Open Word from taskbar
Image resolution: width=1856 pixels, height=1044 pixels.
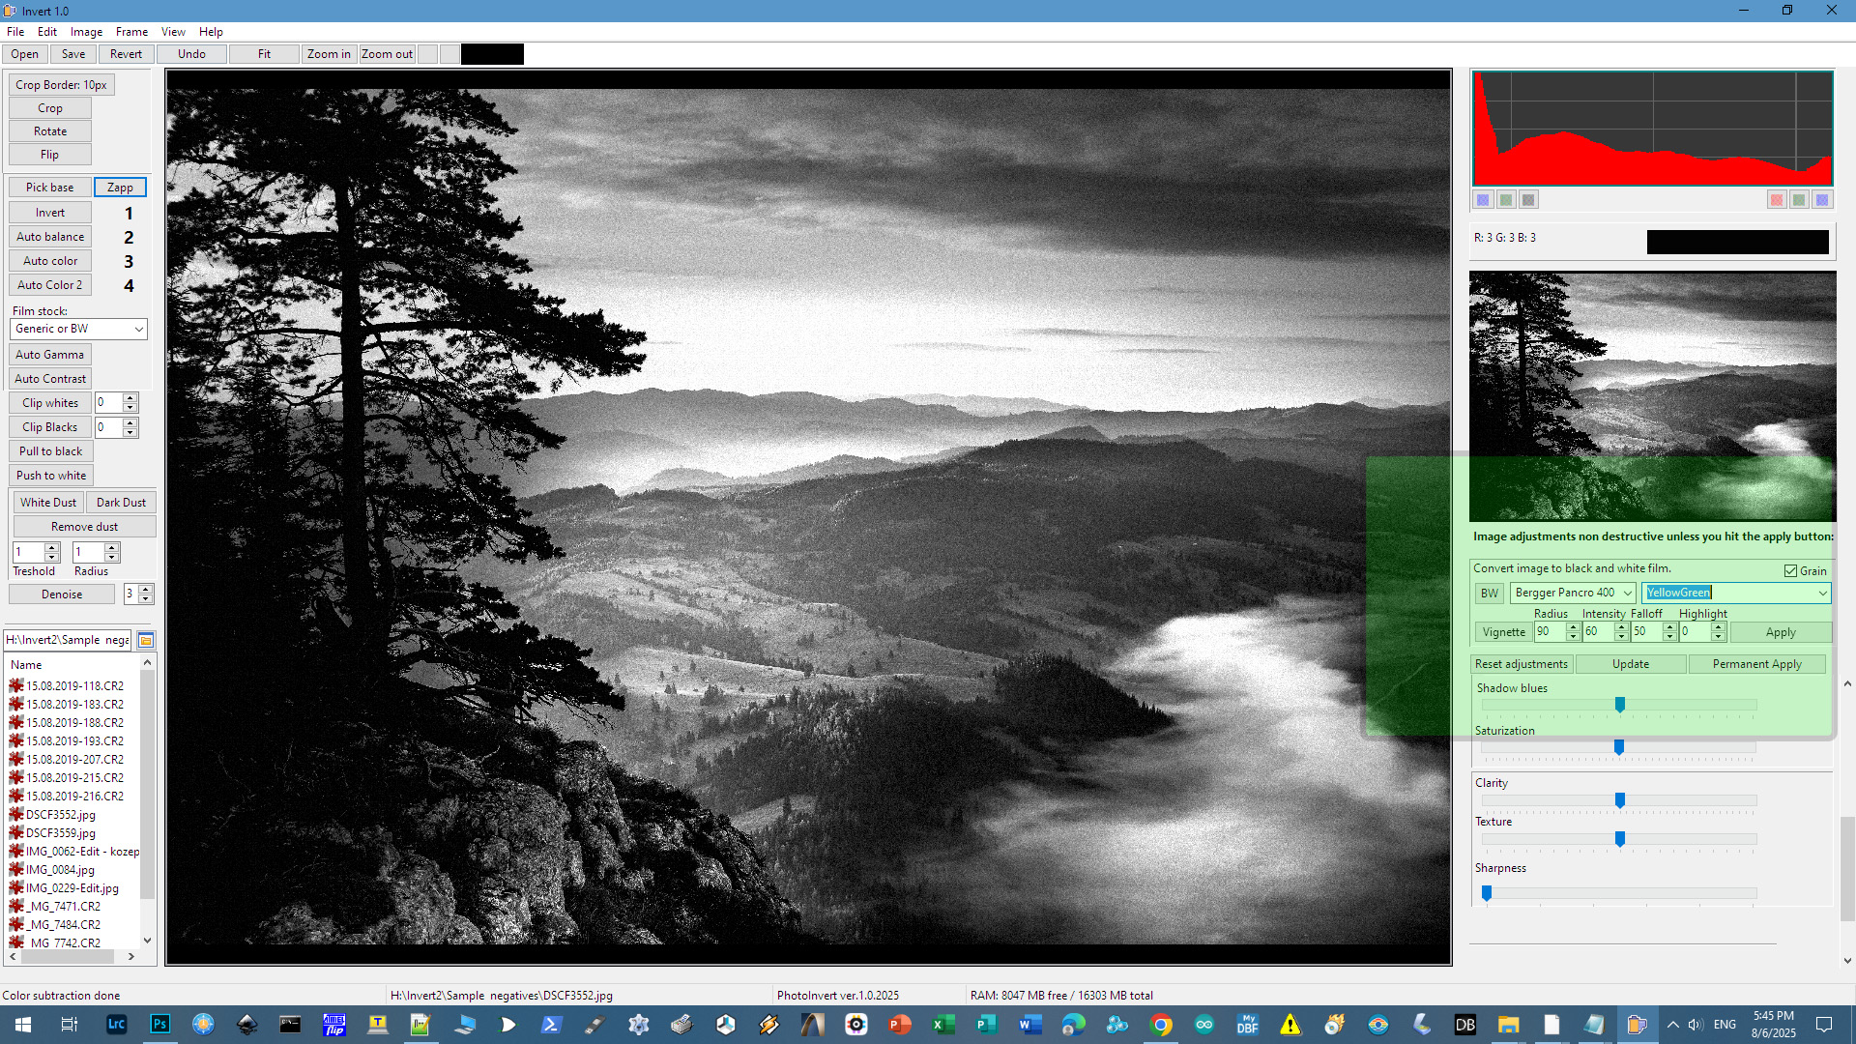tap(1030, 1025)
